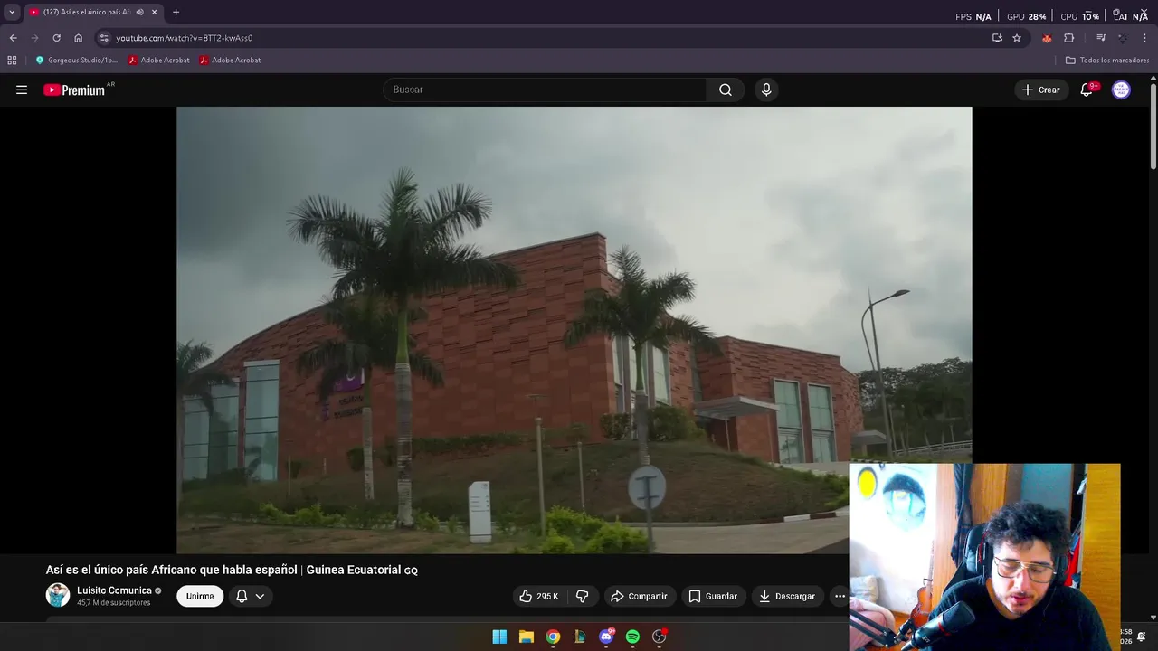This screenshot has height=651, width=1158.
Task: Bookmark this page with the star
Action: [x=1017, y=38]
